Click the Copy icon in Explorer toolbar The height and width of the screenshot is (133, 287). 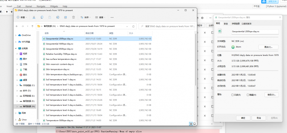coord(42,17)
